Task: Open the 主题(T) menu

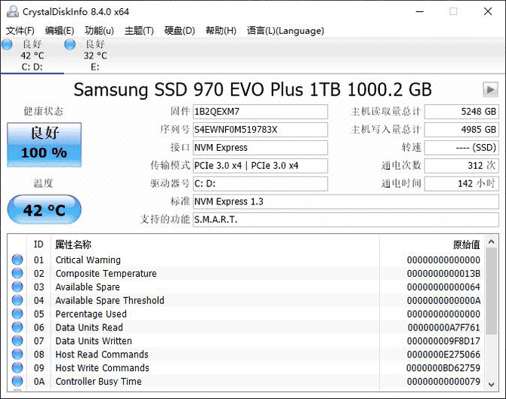Action: pos(139,31)
